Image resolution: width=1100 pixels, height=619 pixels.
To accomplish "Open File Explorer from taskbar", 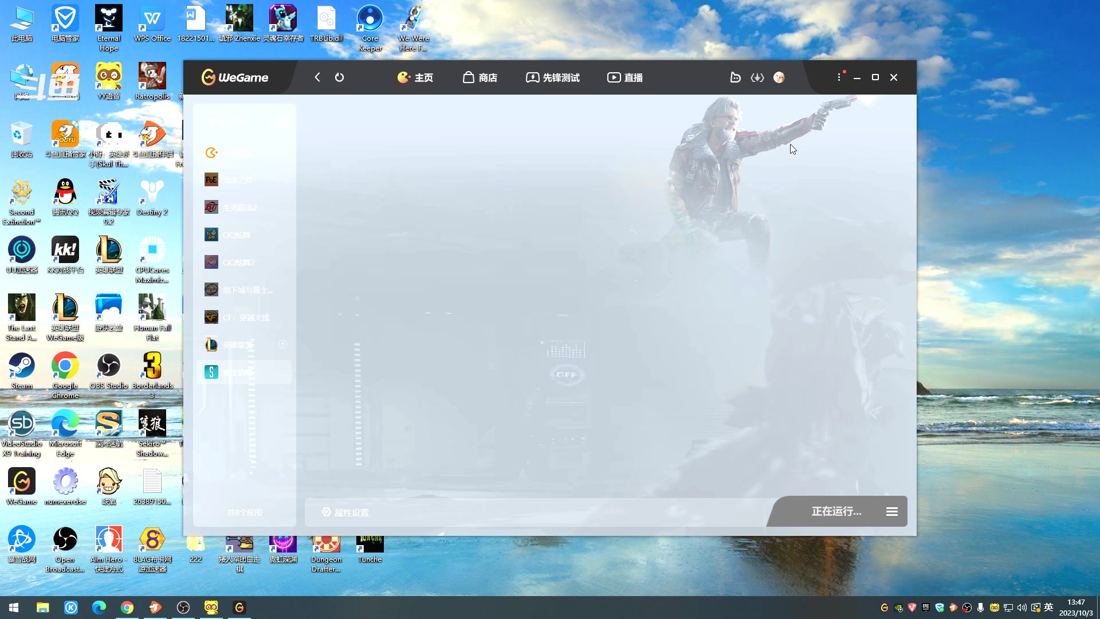I will coord(42,608).
